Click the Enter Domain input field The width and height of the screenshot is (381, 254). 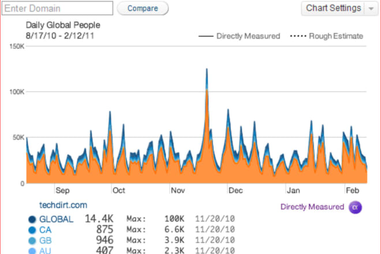57,8
